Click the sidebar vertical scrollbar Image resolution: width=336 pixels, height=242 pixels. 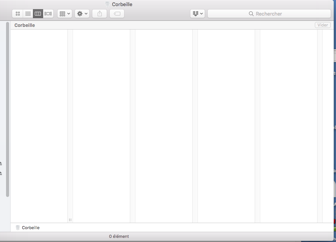point(8,110)
